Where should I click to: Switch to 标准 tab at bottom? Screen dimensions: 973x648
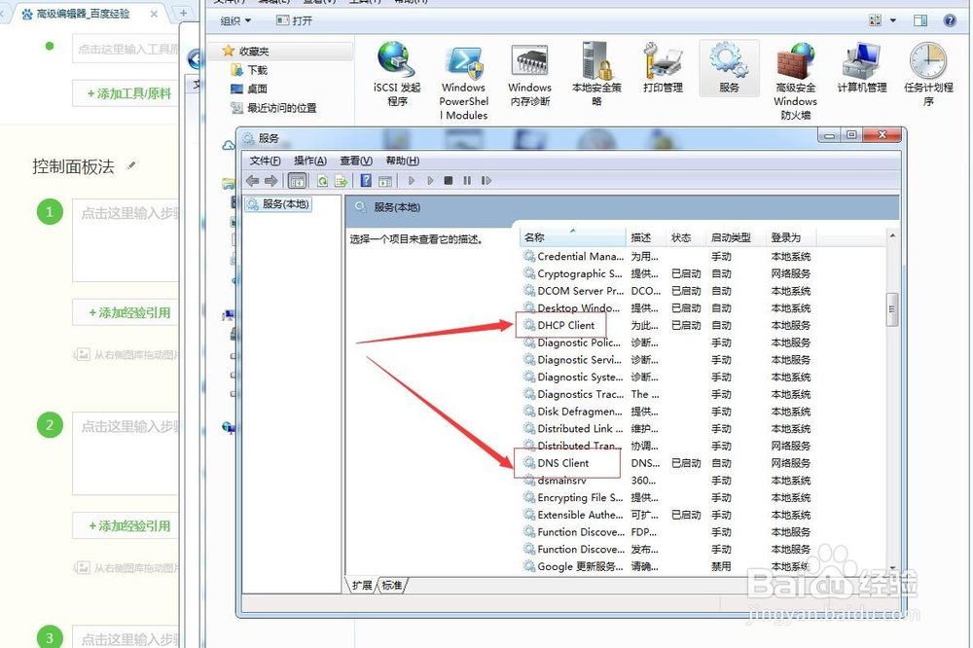click(391, 586)
